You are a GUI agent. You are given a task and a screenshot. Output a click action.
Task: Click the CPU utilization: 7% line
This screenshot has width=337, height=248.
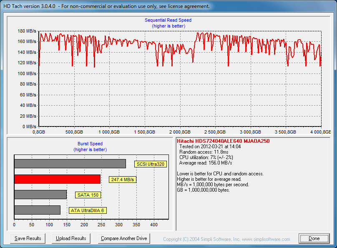click(x=206, y=157)
